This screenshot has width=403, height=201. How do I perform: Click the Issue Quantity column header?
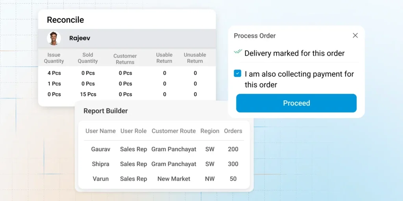[x=54, y=58]
